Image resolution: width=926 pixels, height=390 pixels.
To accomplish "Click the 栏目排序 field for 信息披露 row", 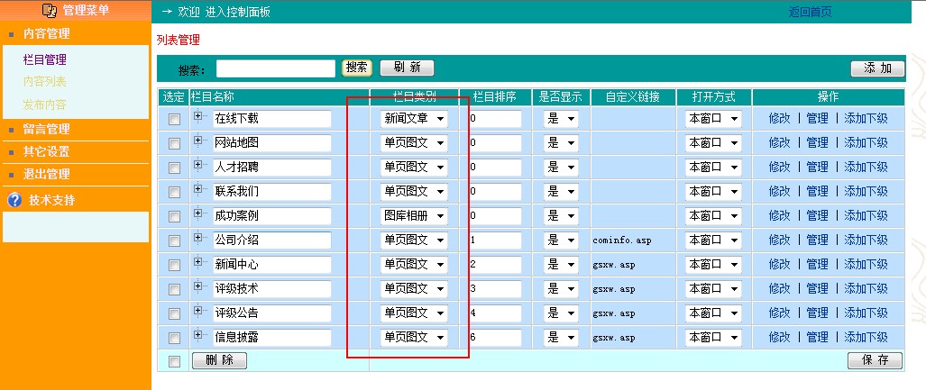I will pos(495,338).
